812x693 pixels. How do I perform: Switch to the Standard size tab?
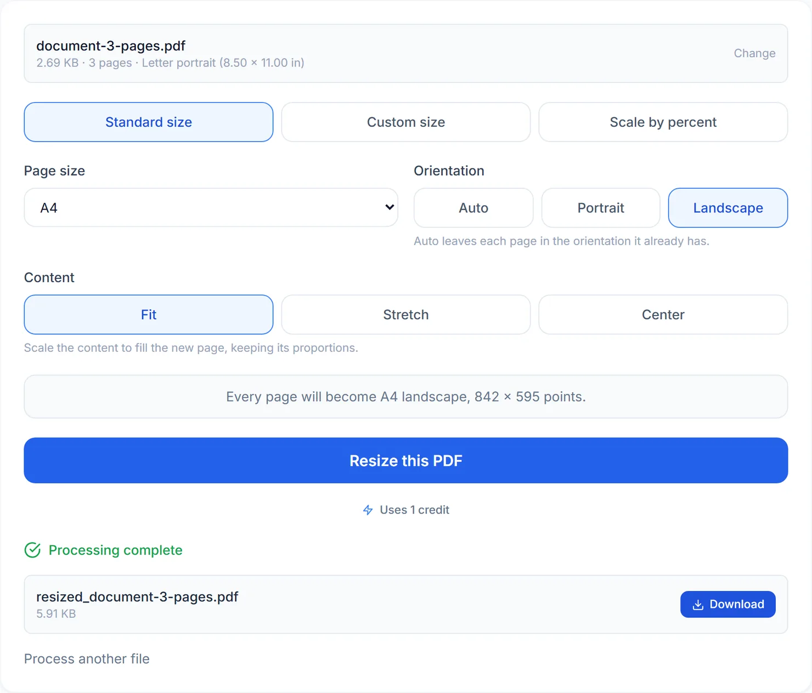[149, 122]
